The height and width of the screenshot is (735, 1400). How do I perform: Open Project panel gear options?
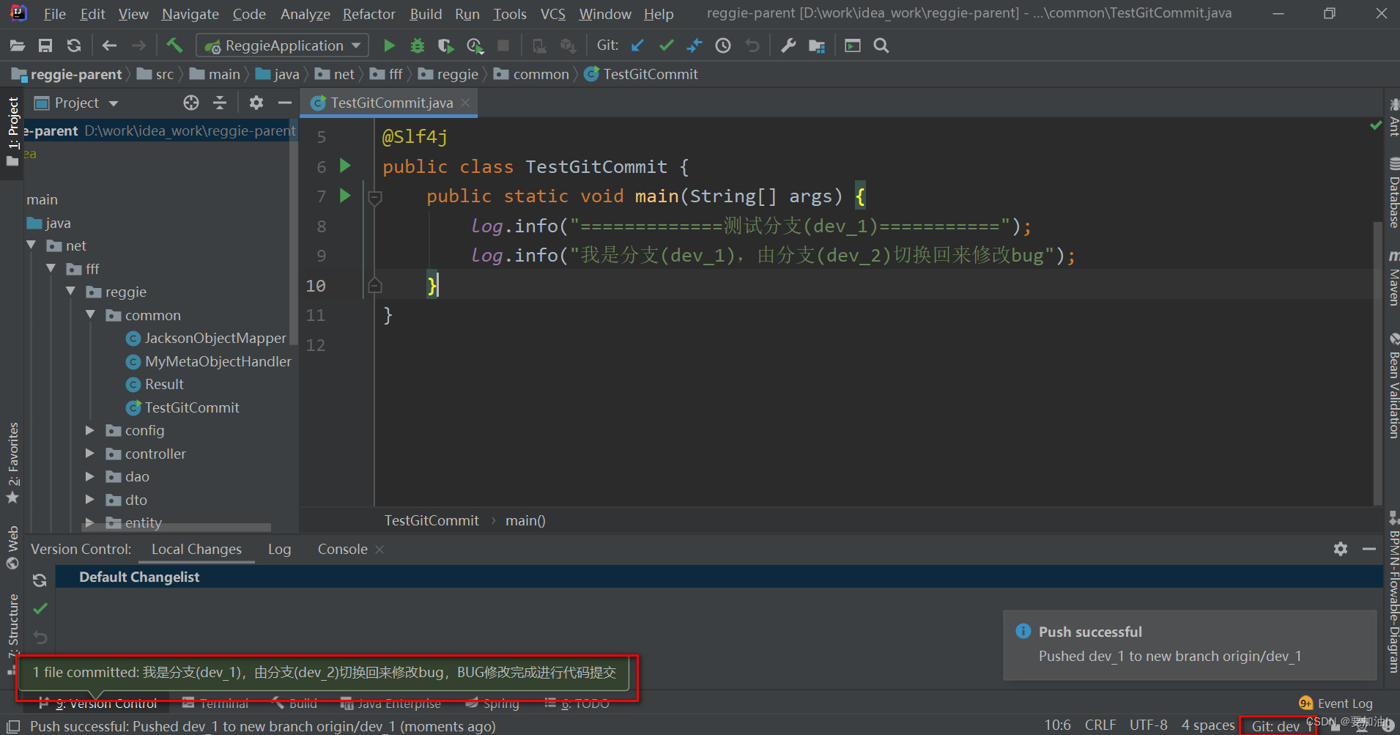pyautogui.click(x=256, y=103)
